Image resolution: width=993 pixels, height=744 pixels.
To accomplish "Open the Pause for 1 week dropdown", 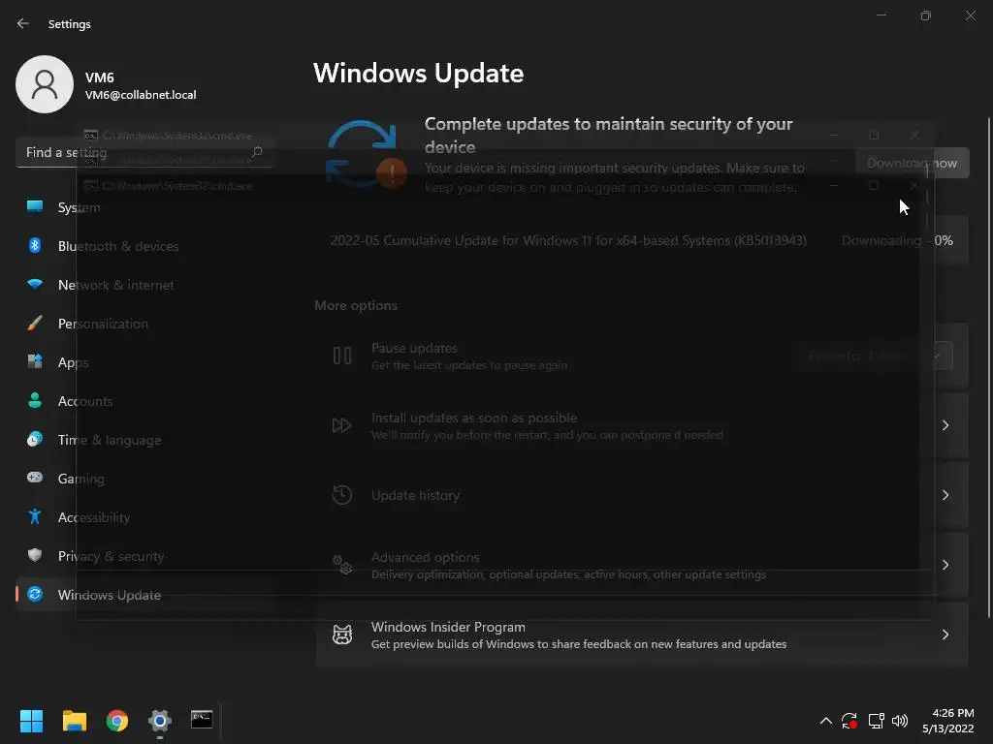I will (873, 356).
